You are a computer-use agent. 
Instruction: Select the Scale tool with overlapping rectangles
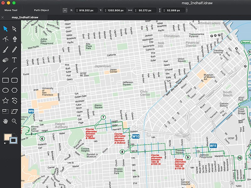tap(5, 112)
